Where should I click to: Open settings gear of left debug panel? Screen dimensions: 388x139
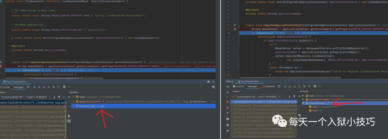pyautogui.click(x=208, y=82)
